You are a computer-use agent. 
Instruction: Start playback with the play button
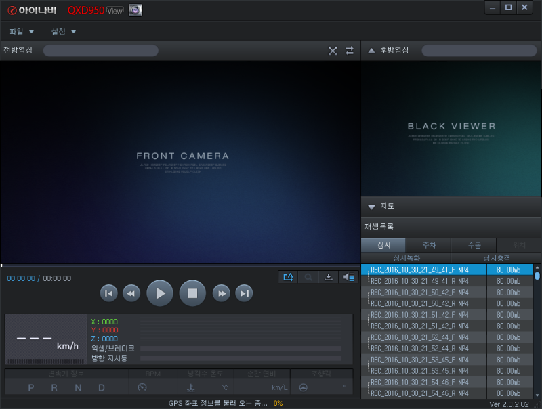(160, 293)
